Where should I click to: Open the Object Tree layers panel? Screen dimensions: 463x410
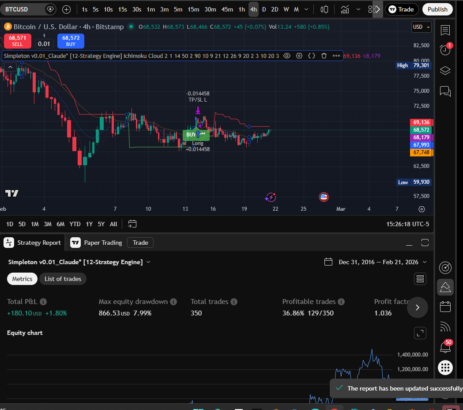tap(445, 71)
